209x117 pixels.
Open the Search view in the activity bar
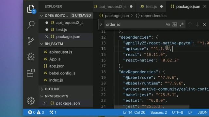click(31, 24)
